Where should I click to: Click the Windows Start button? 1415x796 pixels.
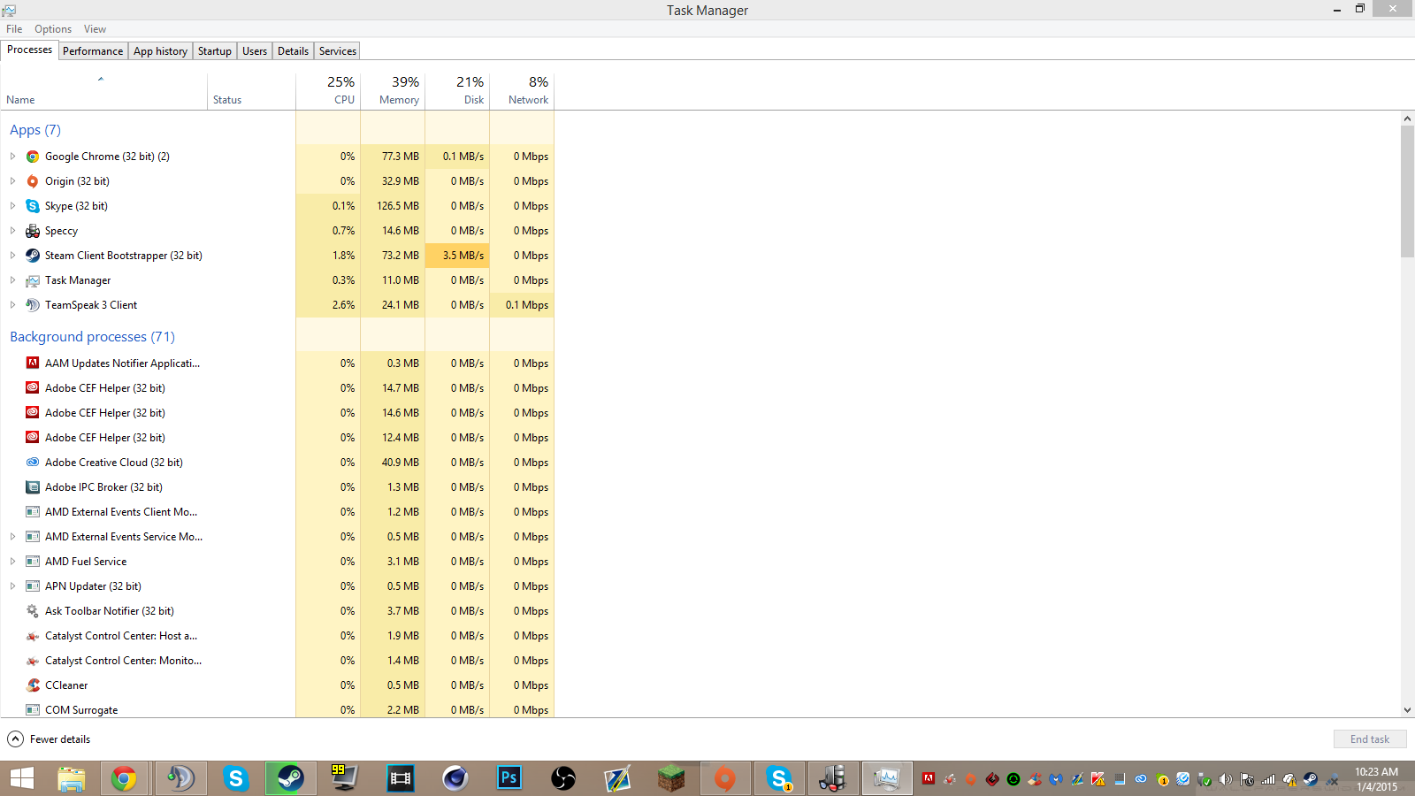tap(21, 778)
